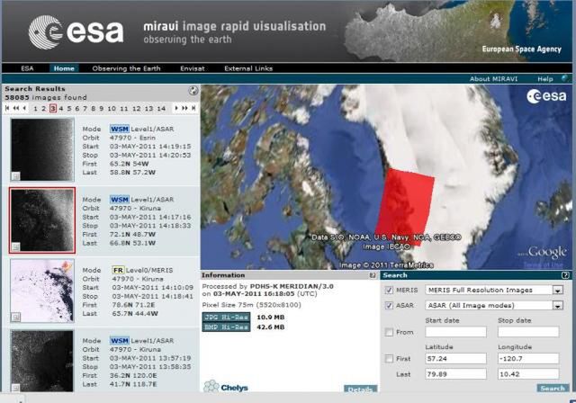Screen dimensions: 576x403
Task: Click the FR mode badge for MERIS result
Action: (x=118, y=270)
